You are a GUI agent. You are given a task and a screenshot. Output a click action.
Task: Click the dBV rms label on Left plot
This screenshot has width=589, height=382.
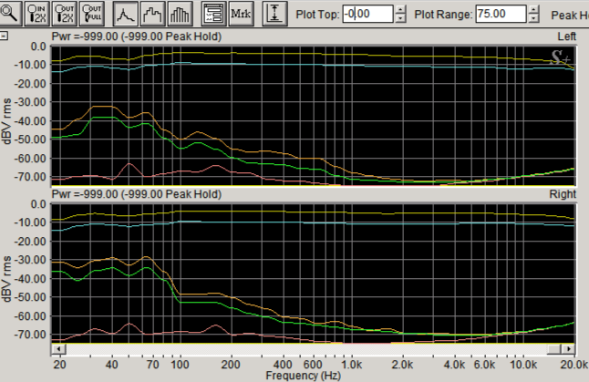6,121
